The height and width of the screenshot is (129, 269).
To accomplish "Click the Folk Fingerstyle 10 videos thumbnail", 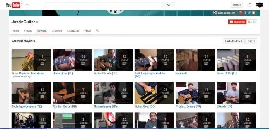I will [x=154, y=60].
